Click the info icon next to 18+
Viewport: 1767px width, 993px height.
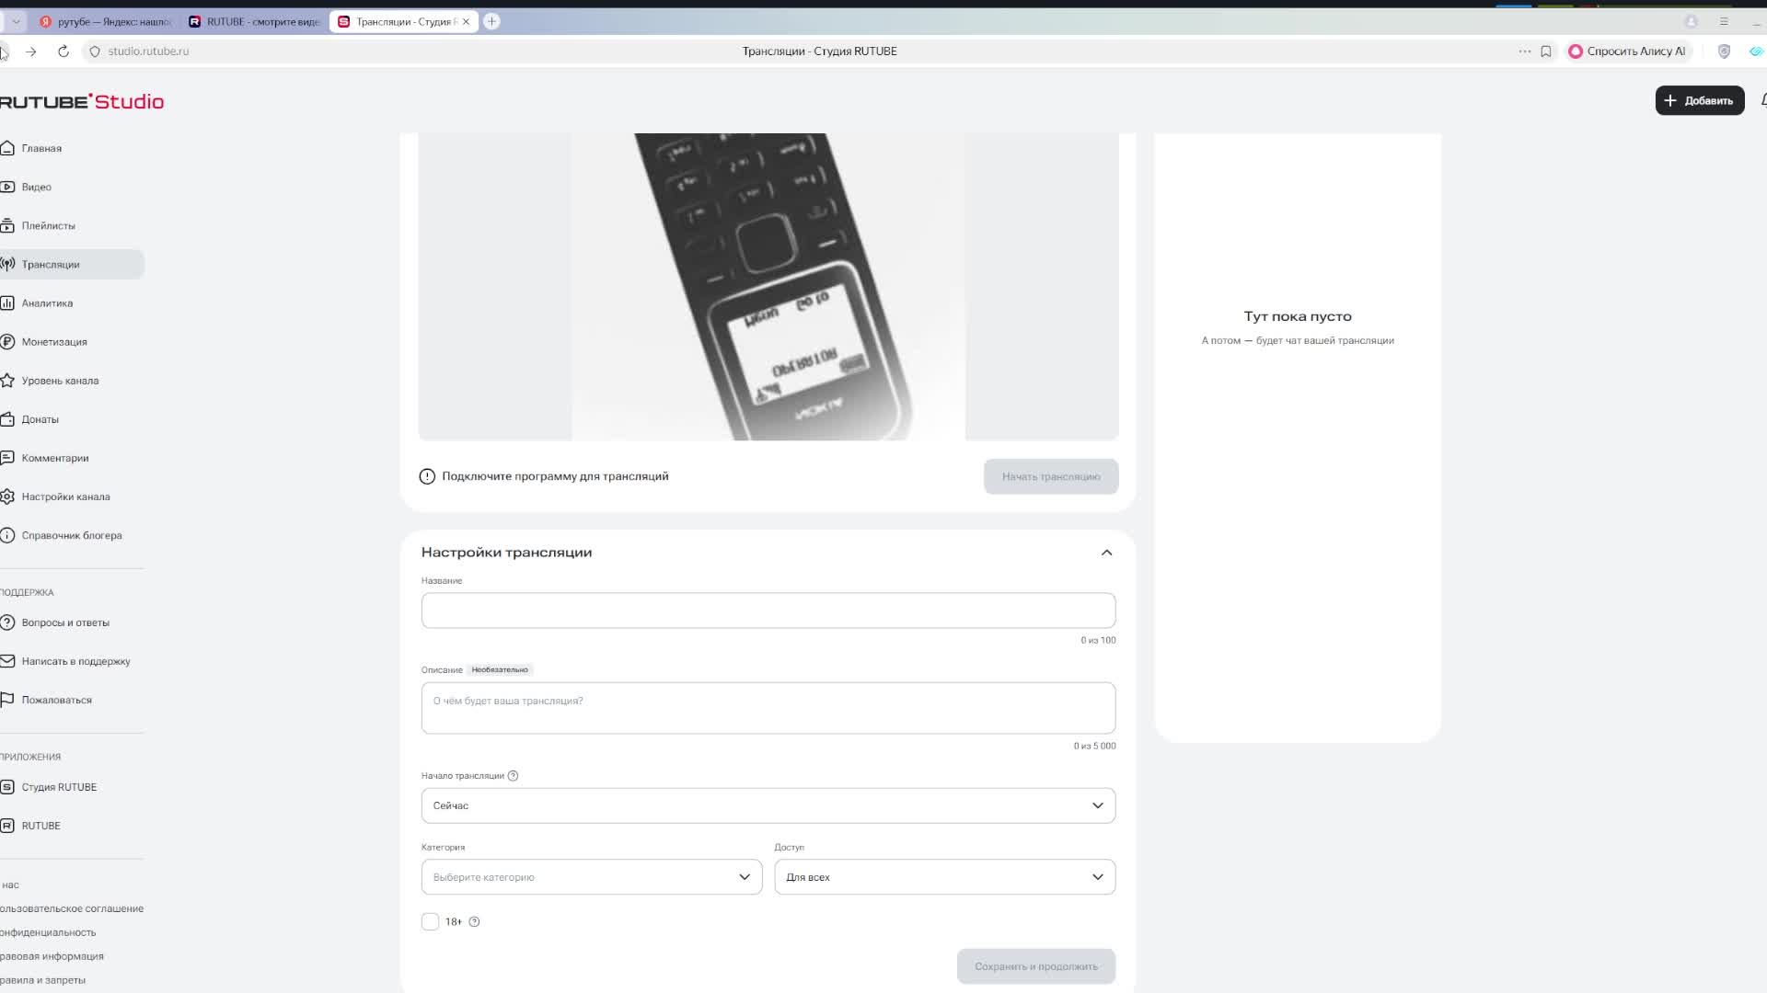tap(474, 921)
